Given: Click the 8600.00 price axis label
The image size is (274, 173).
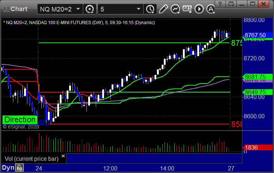Looking at the screenshot, I should 254,116.
